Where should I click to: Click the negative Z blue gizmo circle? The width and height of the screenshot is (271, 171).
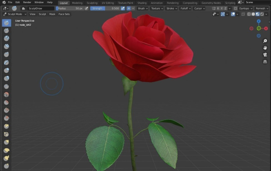tap(259, 36)
